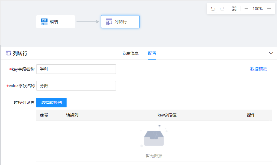
Task: Click the 操作 column header
Action: (251, 115)
